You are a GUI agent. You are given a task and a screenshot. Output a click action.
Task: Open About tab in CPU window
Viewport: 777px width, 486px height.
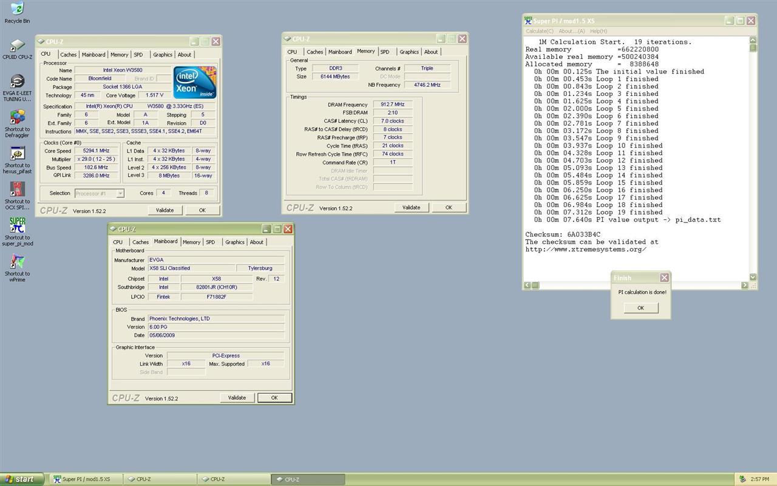185,55
